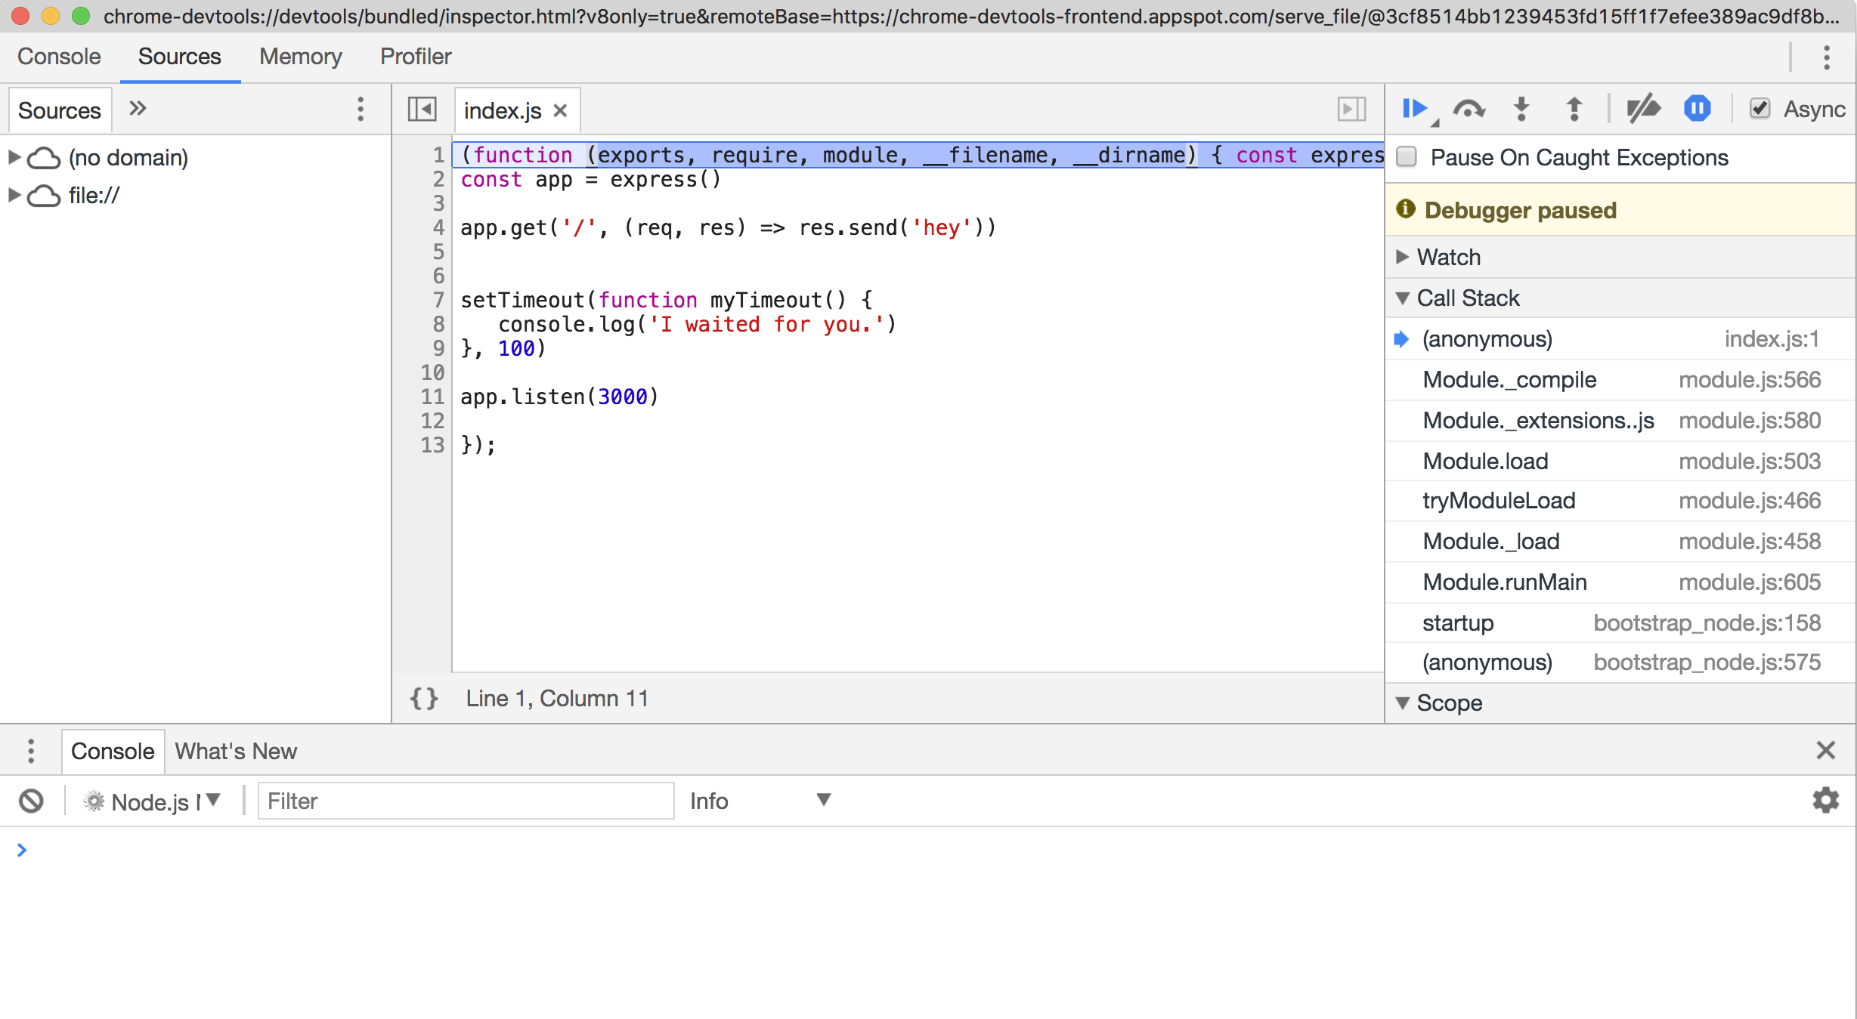The width and height of the screenshot is (1857, 1019).
Task: Uncheck the Async checkbox
Action: pos(1760,109)
